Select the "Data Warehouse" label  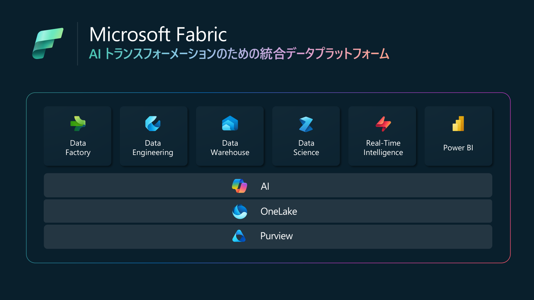point(230,148)
